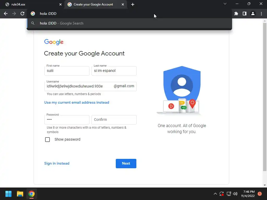Reload the current page
The height and width of the screenshot is (200, 267).
[x=22, y=14]
